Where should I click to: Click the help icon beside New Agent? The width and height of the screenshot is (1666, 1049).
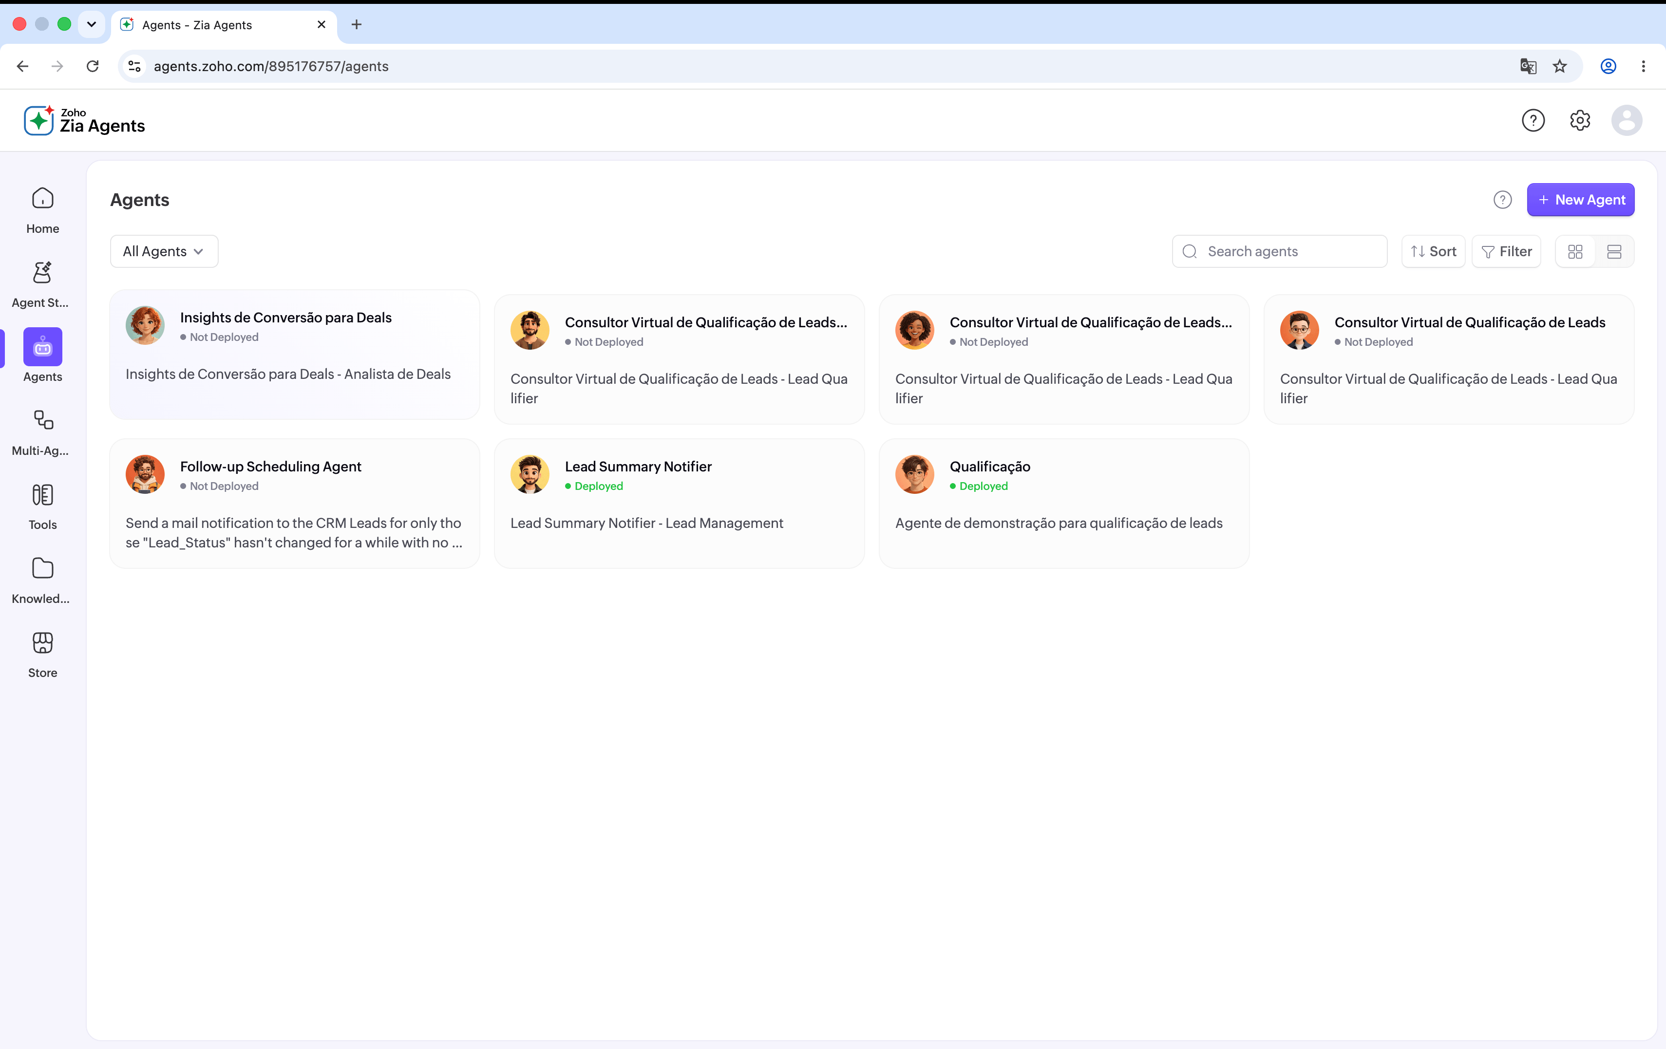pos(1502,200)
